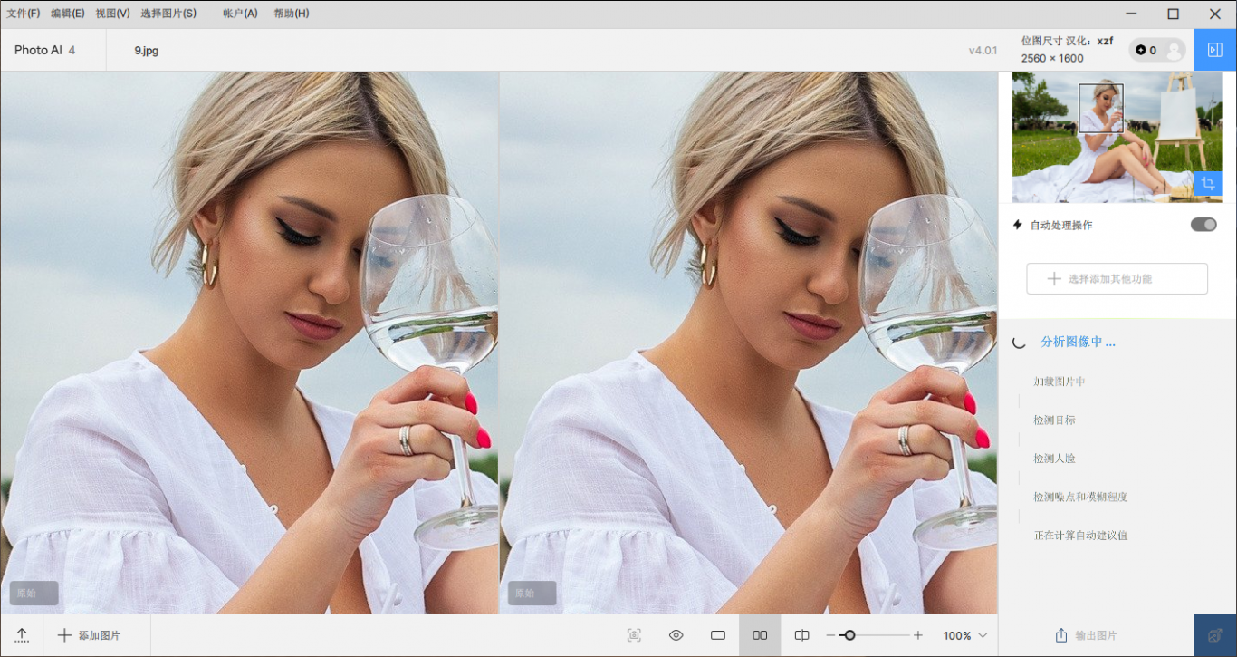Open the 文件(F) menu
Screen dimensions: 1237x657
click(24, 14)
